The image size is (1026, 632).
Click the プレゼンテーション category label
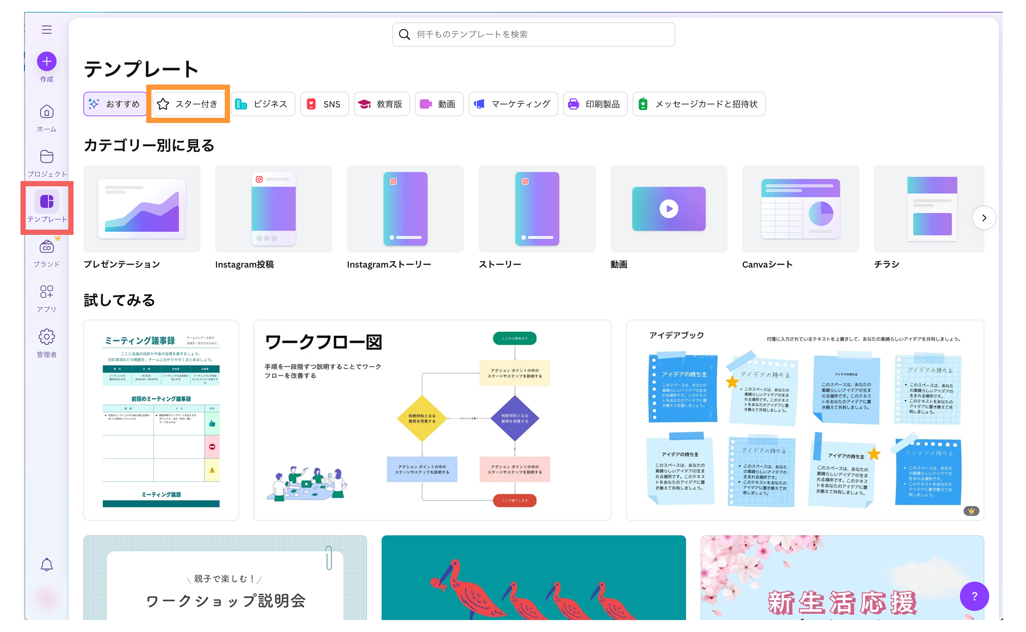pos(122,264)
